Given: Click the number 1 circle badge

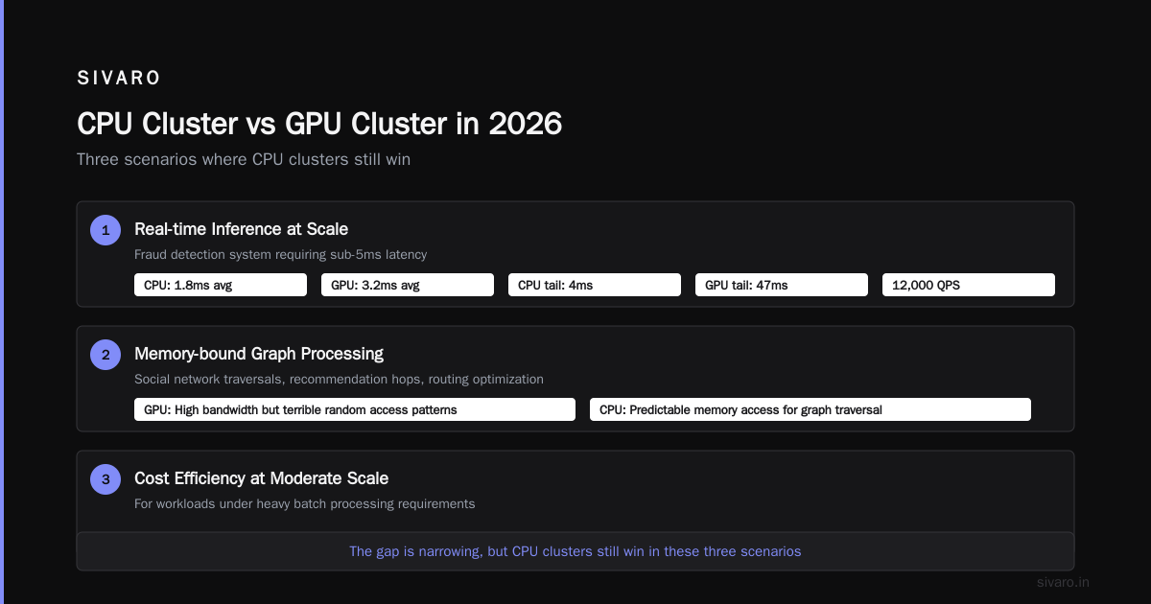Looking at the screenshot, I should tap(106, 230).
